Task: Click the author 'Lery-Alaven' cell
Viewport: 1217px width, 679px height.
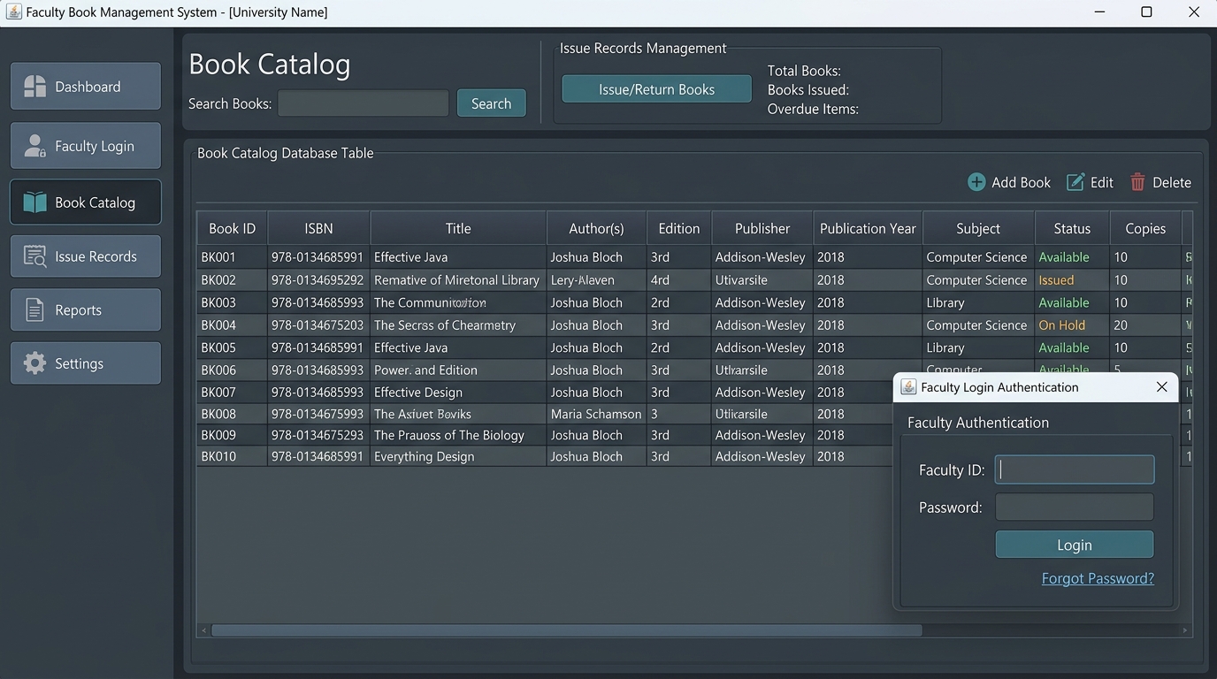Action: (596, 280)
